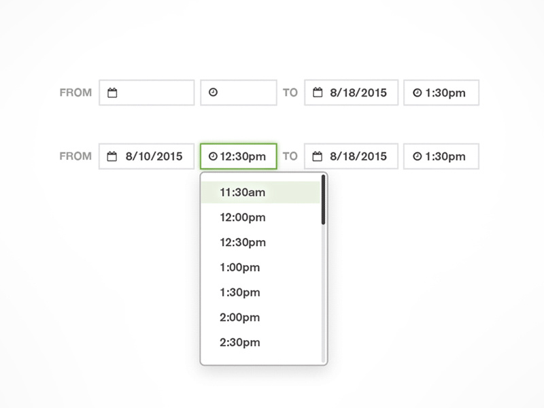Click calendar icon in top row 8/18/2015 field
The height and width of the screenshot is (408, 544).
tap(318, 93)
